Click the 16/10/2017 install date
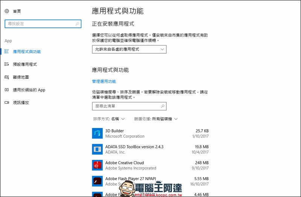The image size is (301, 197). coord(199,184)
